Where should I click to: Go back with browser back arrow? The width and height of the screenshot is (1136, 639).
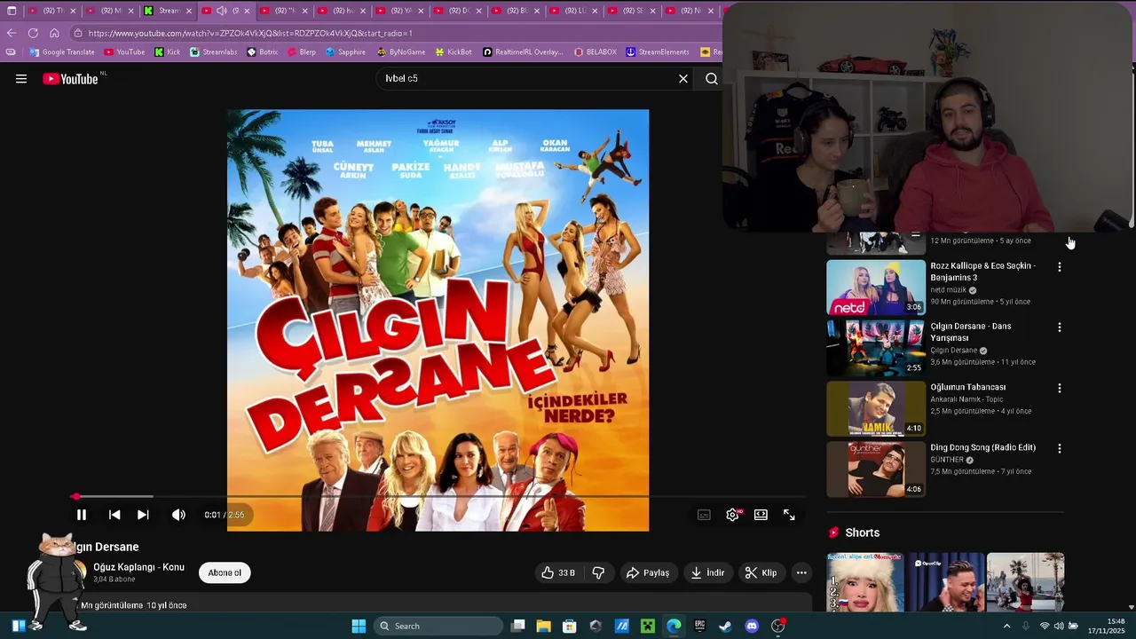tap(12, 33)
